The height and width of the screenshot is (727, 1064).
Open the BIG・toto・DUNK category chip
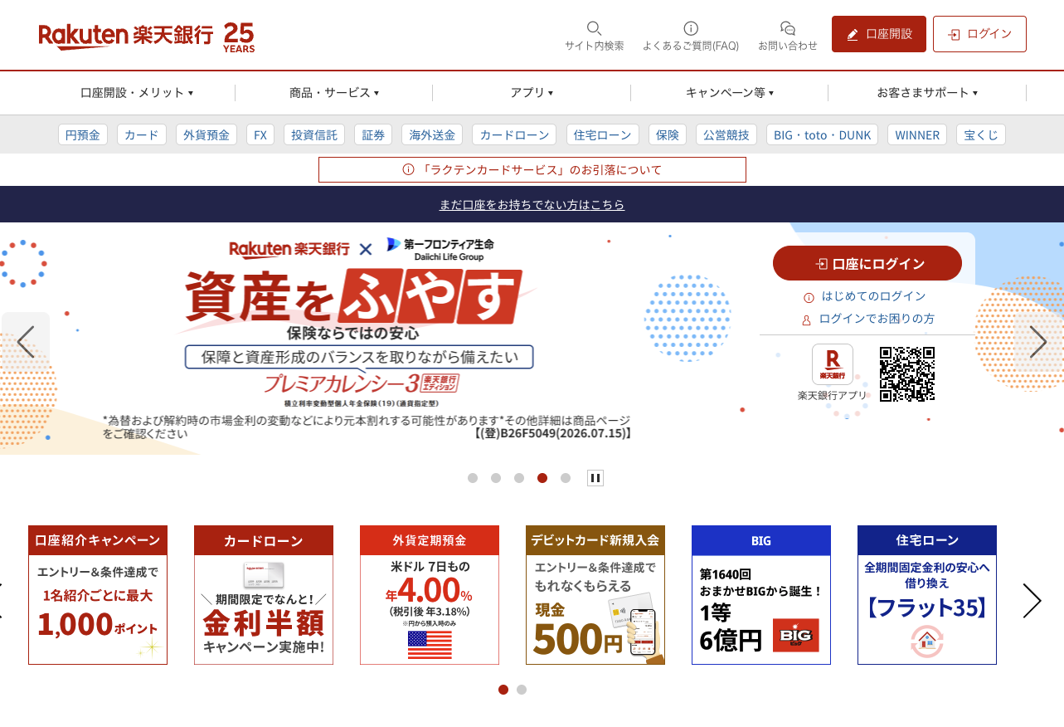click(822, 134)
